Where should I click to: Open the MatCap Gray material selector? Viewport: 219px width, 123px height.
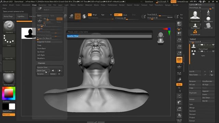click(9, 80)
